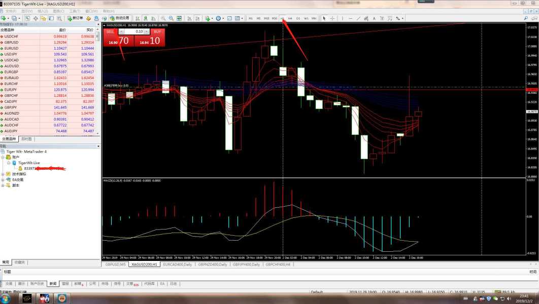Open the 账户历史 account history tab
Viewport: 539px width, 304px height.
click(38, 284)
